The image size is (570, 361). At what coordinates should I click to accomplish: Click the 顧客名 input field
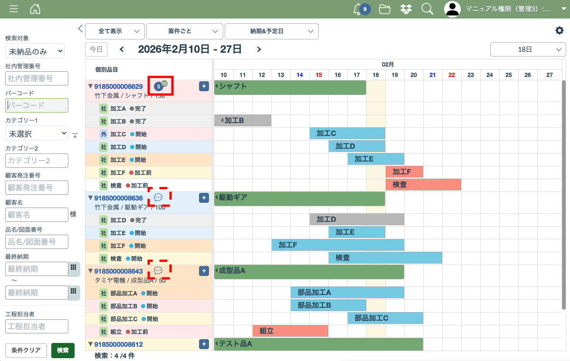[37, 215]
